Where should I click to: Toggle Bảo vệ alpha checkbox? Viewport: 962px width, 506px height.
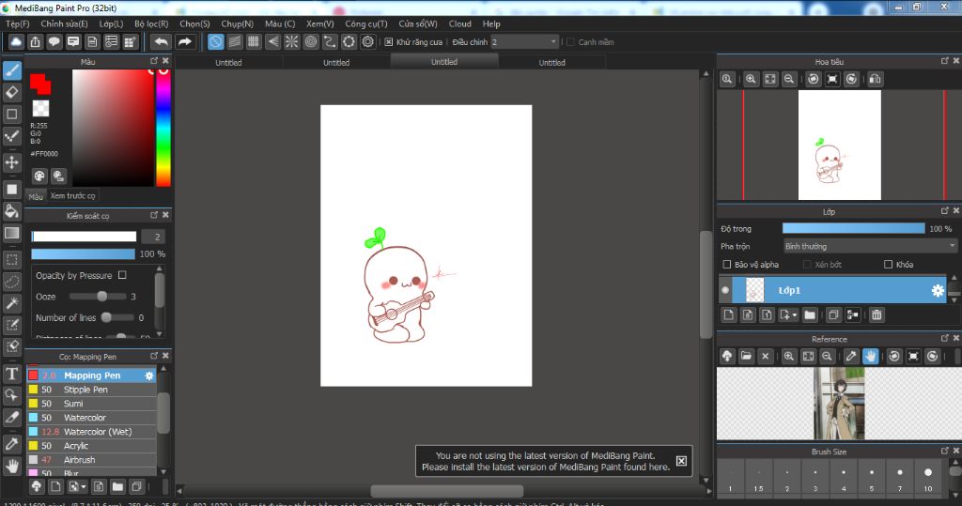(726, 265)
